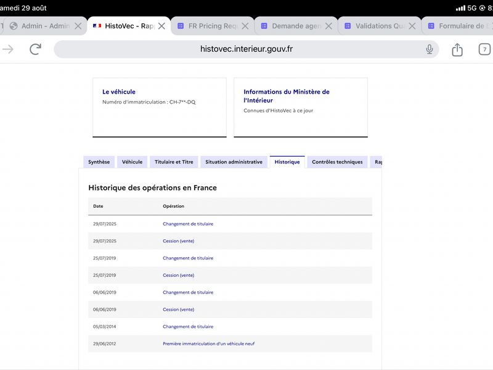Close the FR Pricing Req tab
The width and height of the screenshot is (493, 370).
pos(245,26)
